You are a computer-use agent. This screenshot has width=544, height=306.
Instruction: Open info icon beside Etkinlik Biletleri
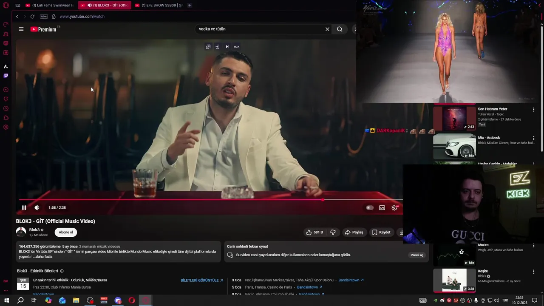point(62,271)
